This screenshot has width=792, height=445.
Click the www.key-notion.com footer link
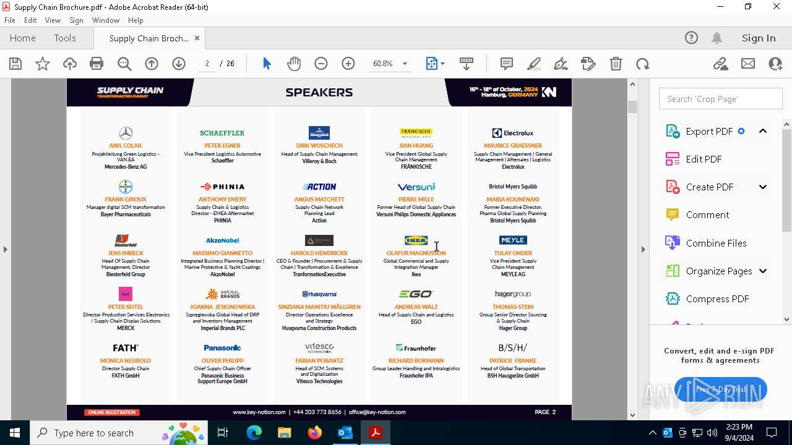click(259, 412)
